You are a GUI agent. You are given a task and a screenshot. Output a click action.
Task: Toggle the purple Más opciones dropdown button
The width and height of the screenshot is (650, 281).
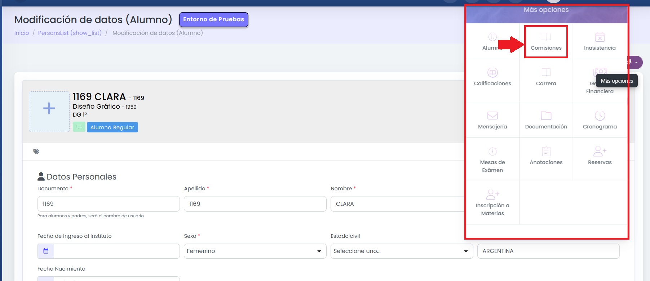pos(634,62)
